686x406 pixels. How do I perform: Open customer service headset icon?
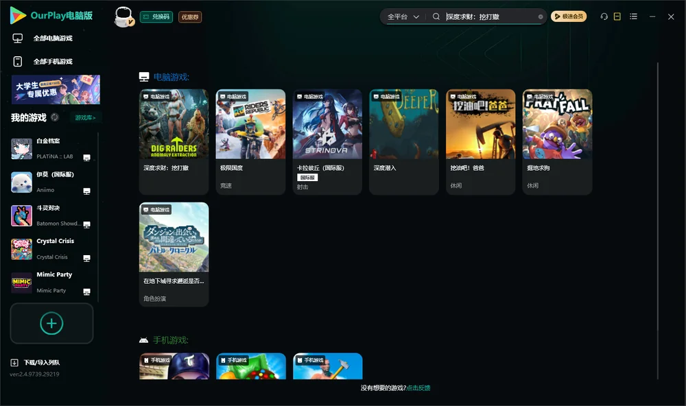pyautogui.click(x=604, y=16)
